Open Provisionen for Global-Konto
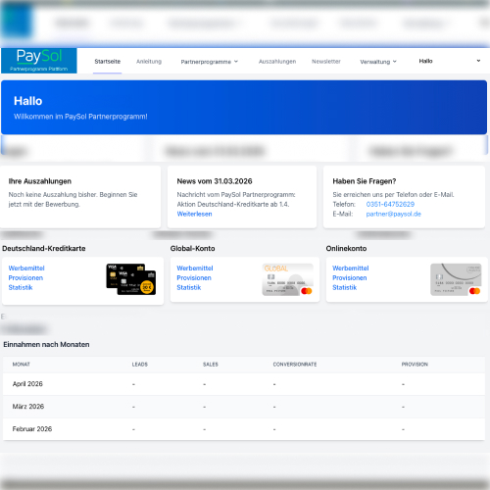490x490 pixels. tap(194, 278)
